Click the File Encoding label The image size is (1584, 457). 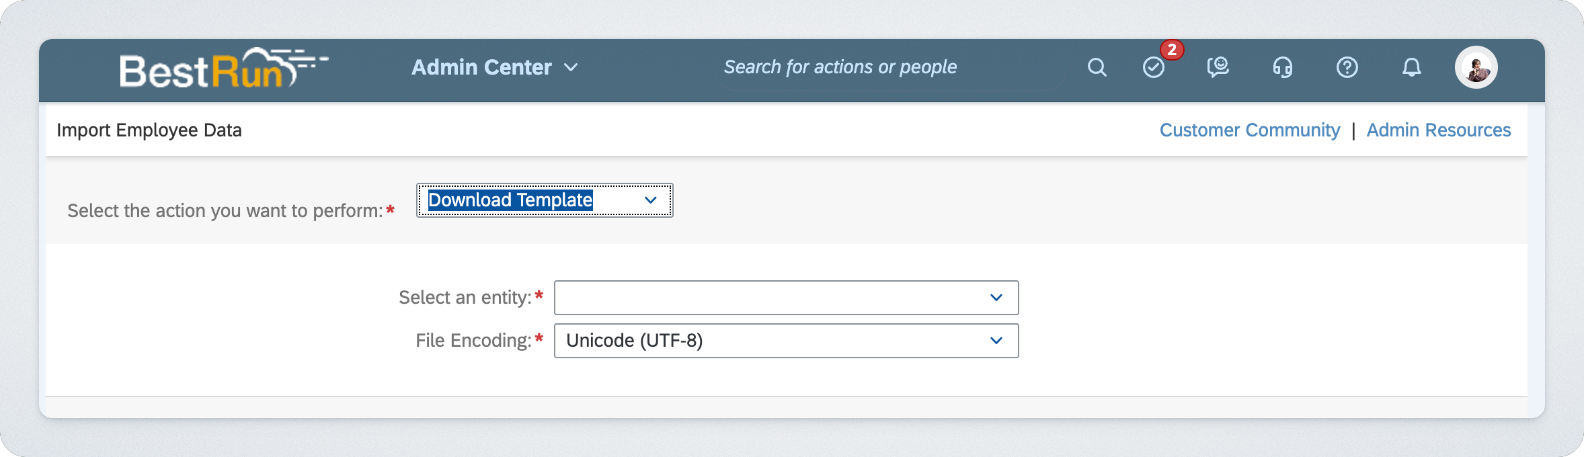[x=473, y=341]
